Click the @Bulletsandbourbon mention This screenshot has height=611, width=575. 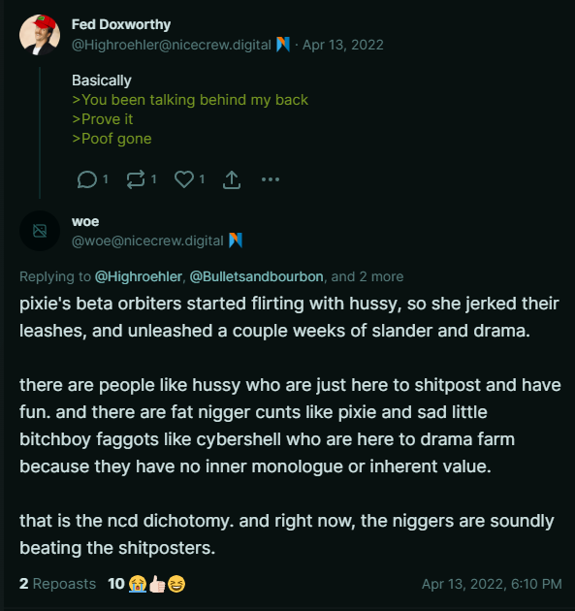(x=256, y=276)
